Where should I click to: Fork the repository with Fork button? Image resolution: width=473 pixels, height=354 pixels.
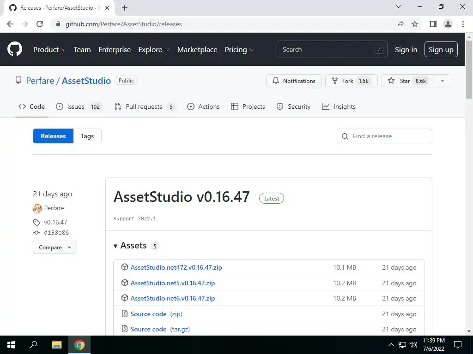(352, 81)
